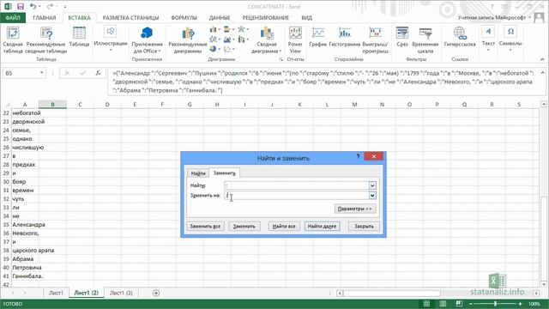This screenshot has width=549, height=309.
Task: Switch to the РЕЦЕНЗИРОВАНИЕ tab
Action: (266, 17)
